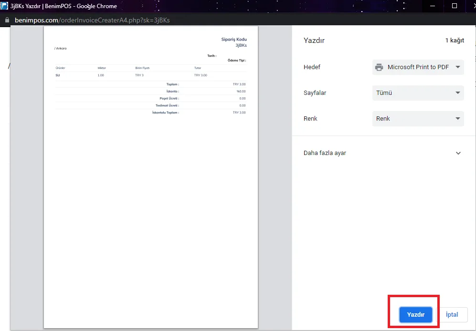Click the 'İskonto :' label
This screenshot has height=331, width=476.
coord(173,91)
